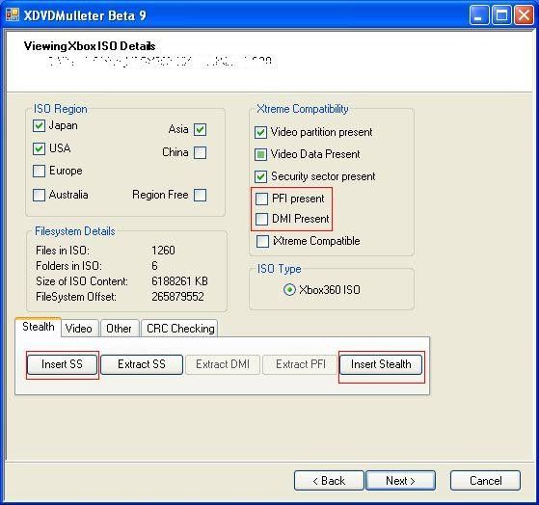Viewport: 539px width, 505px height.
Task: Click the Files in ISO value 1260
Action: coord(163,251)
